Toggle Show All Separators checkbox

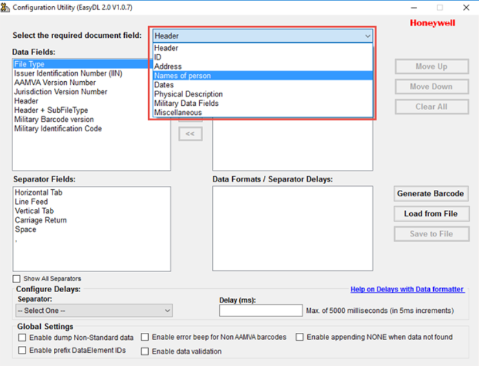[17, 279]
